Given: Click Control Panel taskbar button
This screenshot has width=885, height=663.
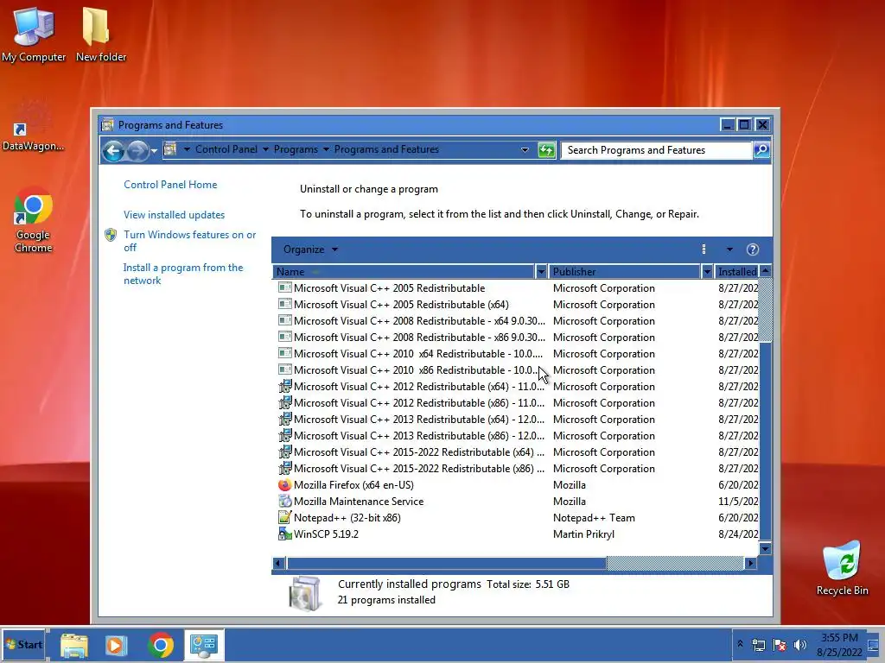Looking at the screenshot, I should (x=204, y=645).
